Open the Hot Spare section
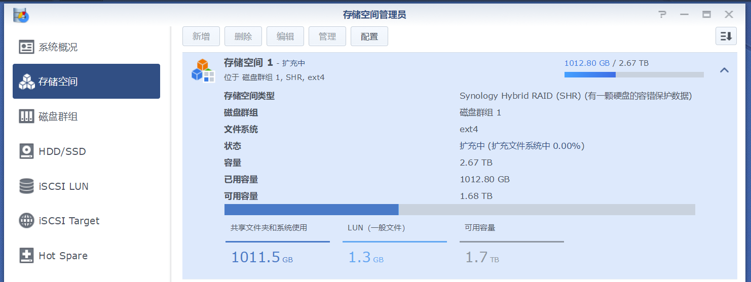Screen dimensions: 751x282 pyautogui.click(x=86, y=256)
